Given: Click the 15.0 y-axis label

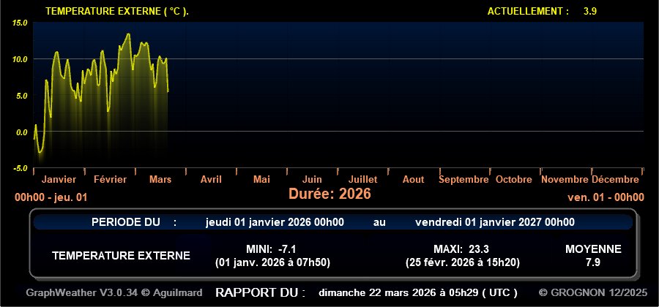Looking at the screenshot, I should click(20, 23).
